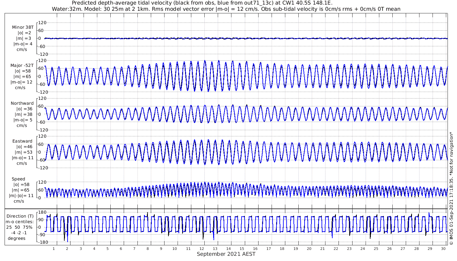Click '|m| =65' under the Speed label

21,190
